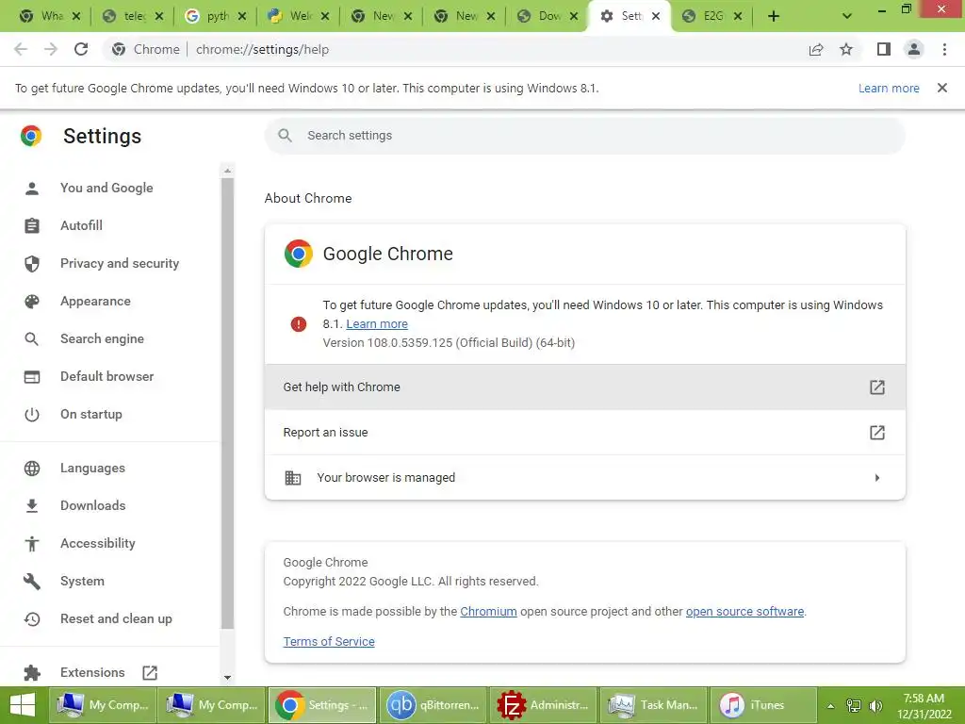
Task: Open Search engine settings
Action: click(x=102, y=338)
